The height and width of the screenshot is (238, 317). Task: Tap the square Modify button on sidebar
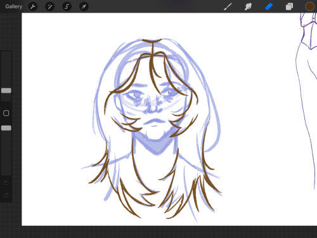point(6,113)
